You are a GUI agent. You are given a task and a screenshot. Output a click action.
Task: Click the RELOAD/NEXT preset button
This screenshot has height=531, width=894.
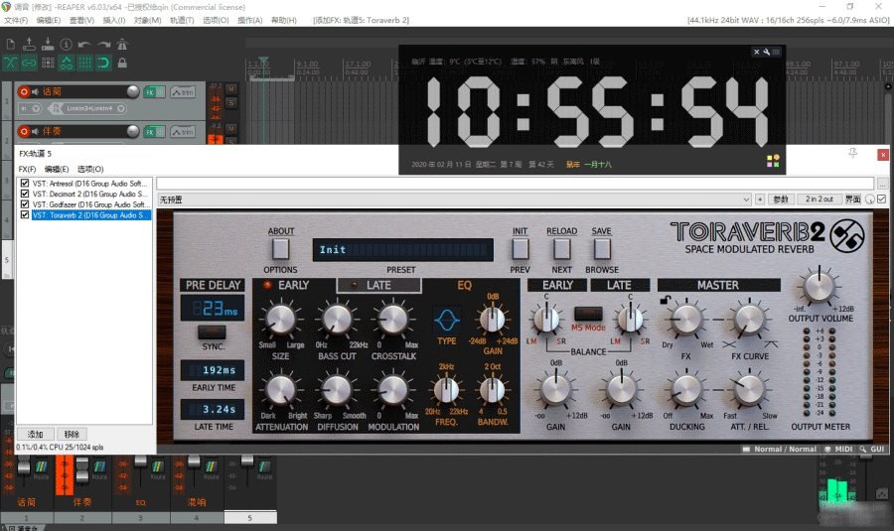(561, 249)
